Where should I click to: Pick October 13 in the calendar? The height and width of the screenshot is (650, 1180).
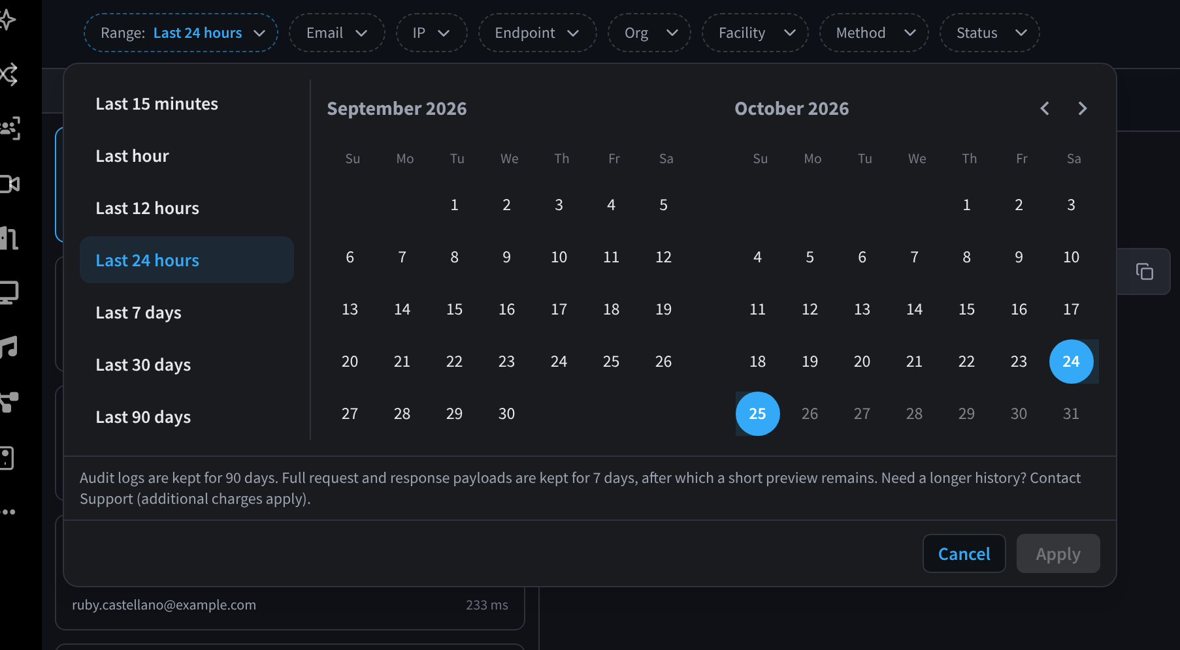pyautogui.click(x=862, y=309)
